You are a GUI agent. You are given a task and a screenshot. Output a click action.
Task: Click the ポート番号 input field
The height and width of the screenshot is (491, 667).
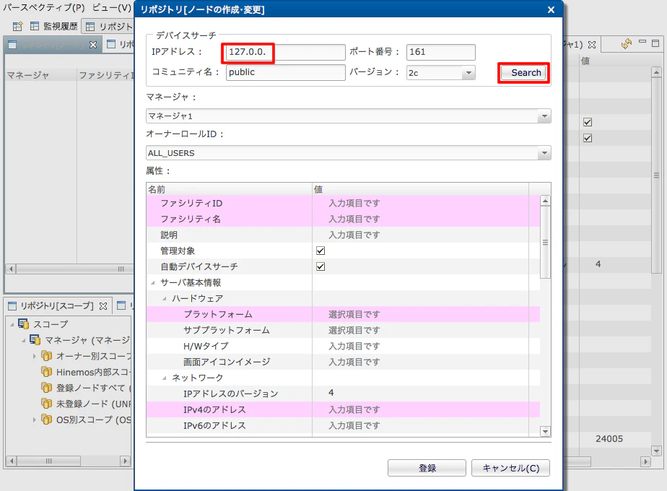[440, 52]
